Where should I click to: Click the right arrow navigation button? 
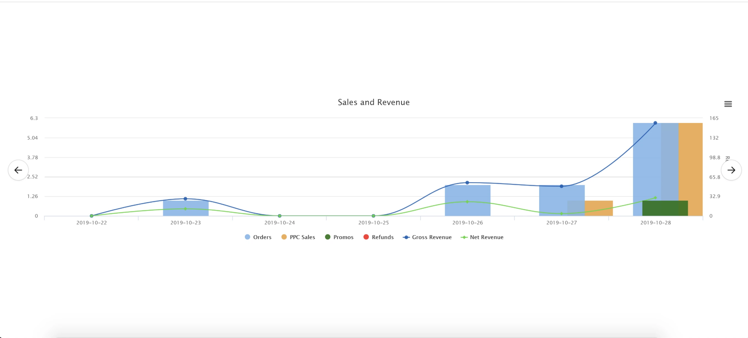pyautogui.click(x=731, y=170)
